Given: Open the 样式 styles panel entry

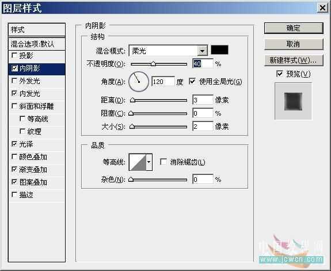Looking at the screenshot, I should click(x=37, y=30).
